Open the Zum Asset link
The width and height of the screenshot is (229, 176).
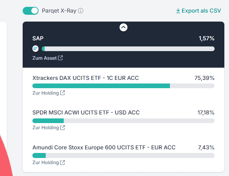[x=45, y=58]
